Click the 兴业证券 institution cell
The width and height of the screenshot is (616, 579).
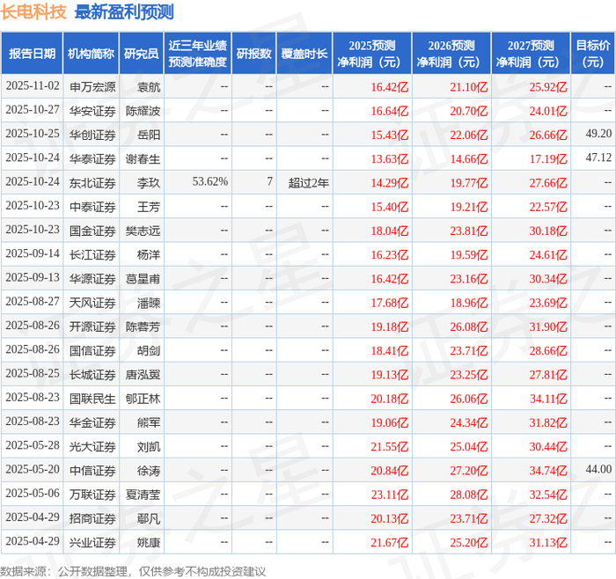pyautogui.click(x=92, y=542)
